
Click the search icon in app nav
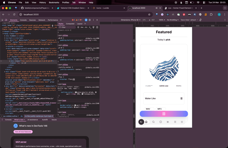point(153,122)
